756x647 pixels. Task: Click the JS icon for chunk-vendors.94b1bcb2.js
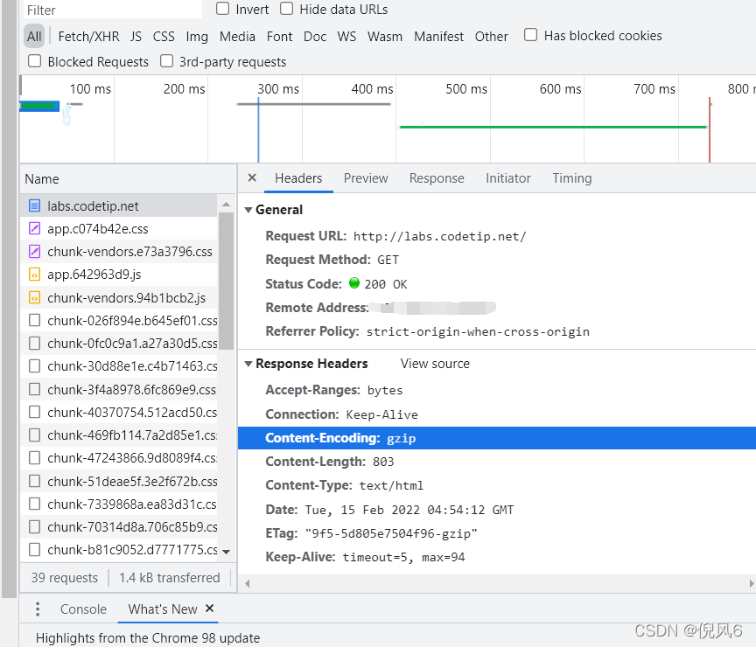tap(34, 298)
